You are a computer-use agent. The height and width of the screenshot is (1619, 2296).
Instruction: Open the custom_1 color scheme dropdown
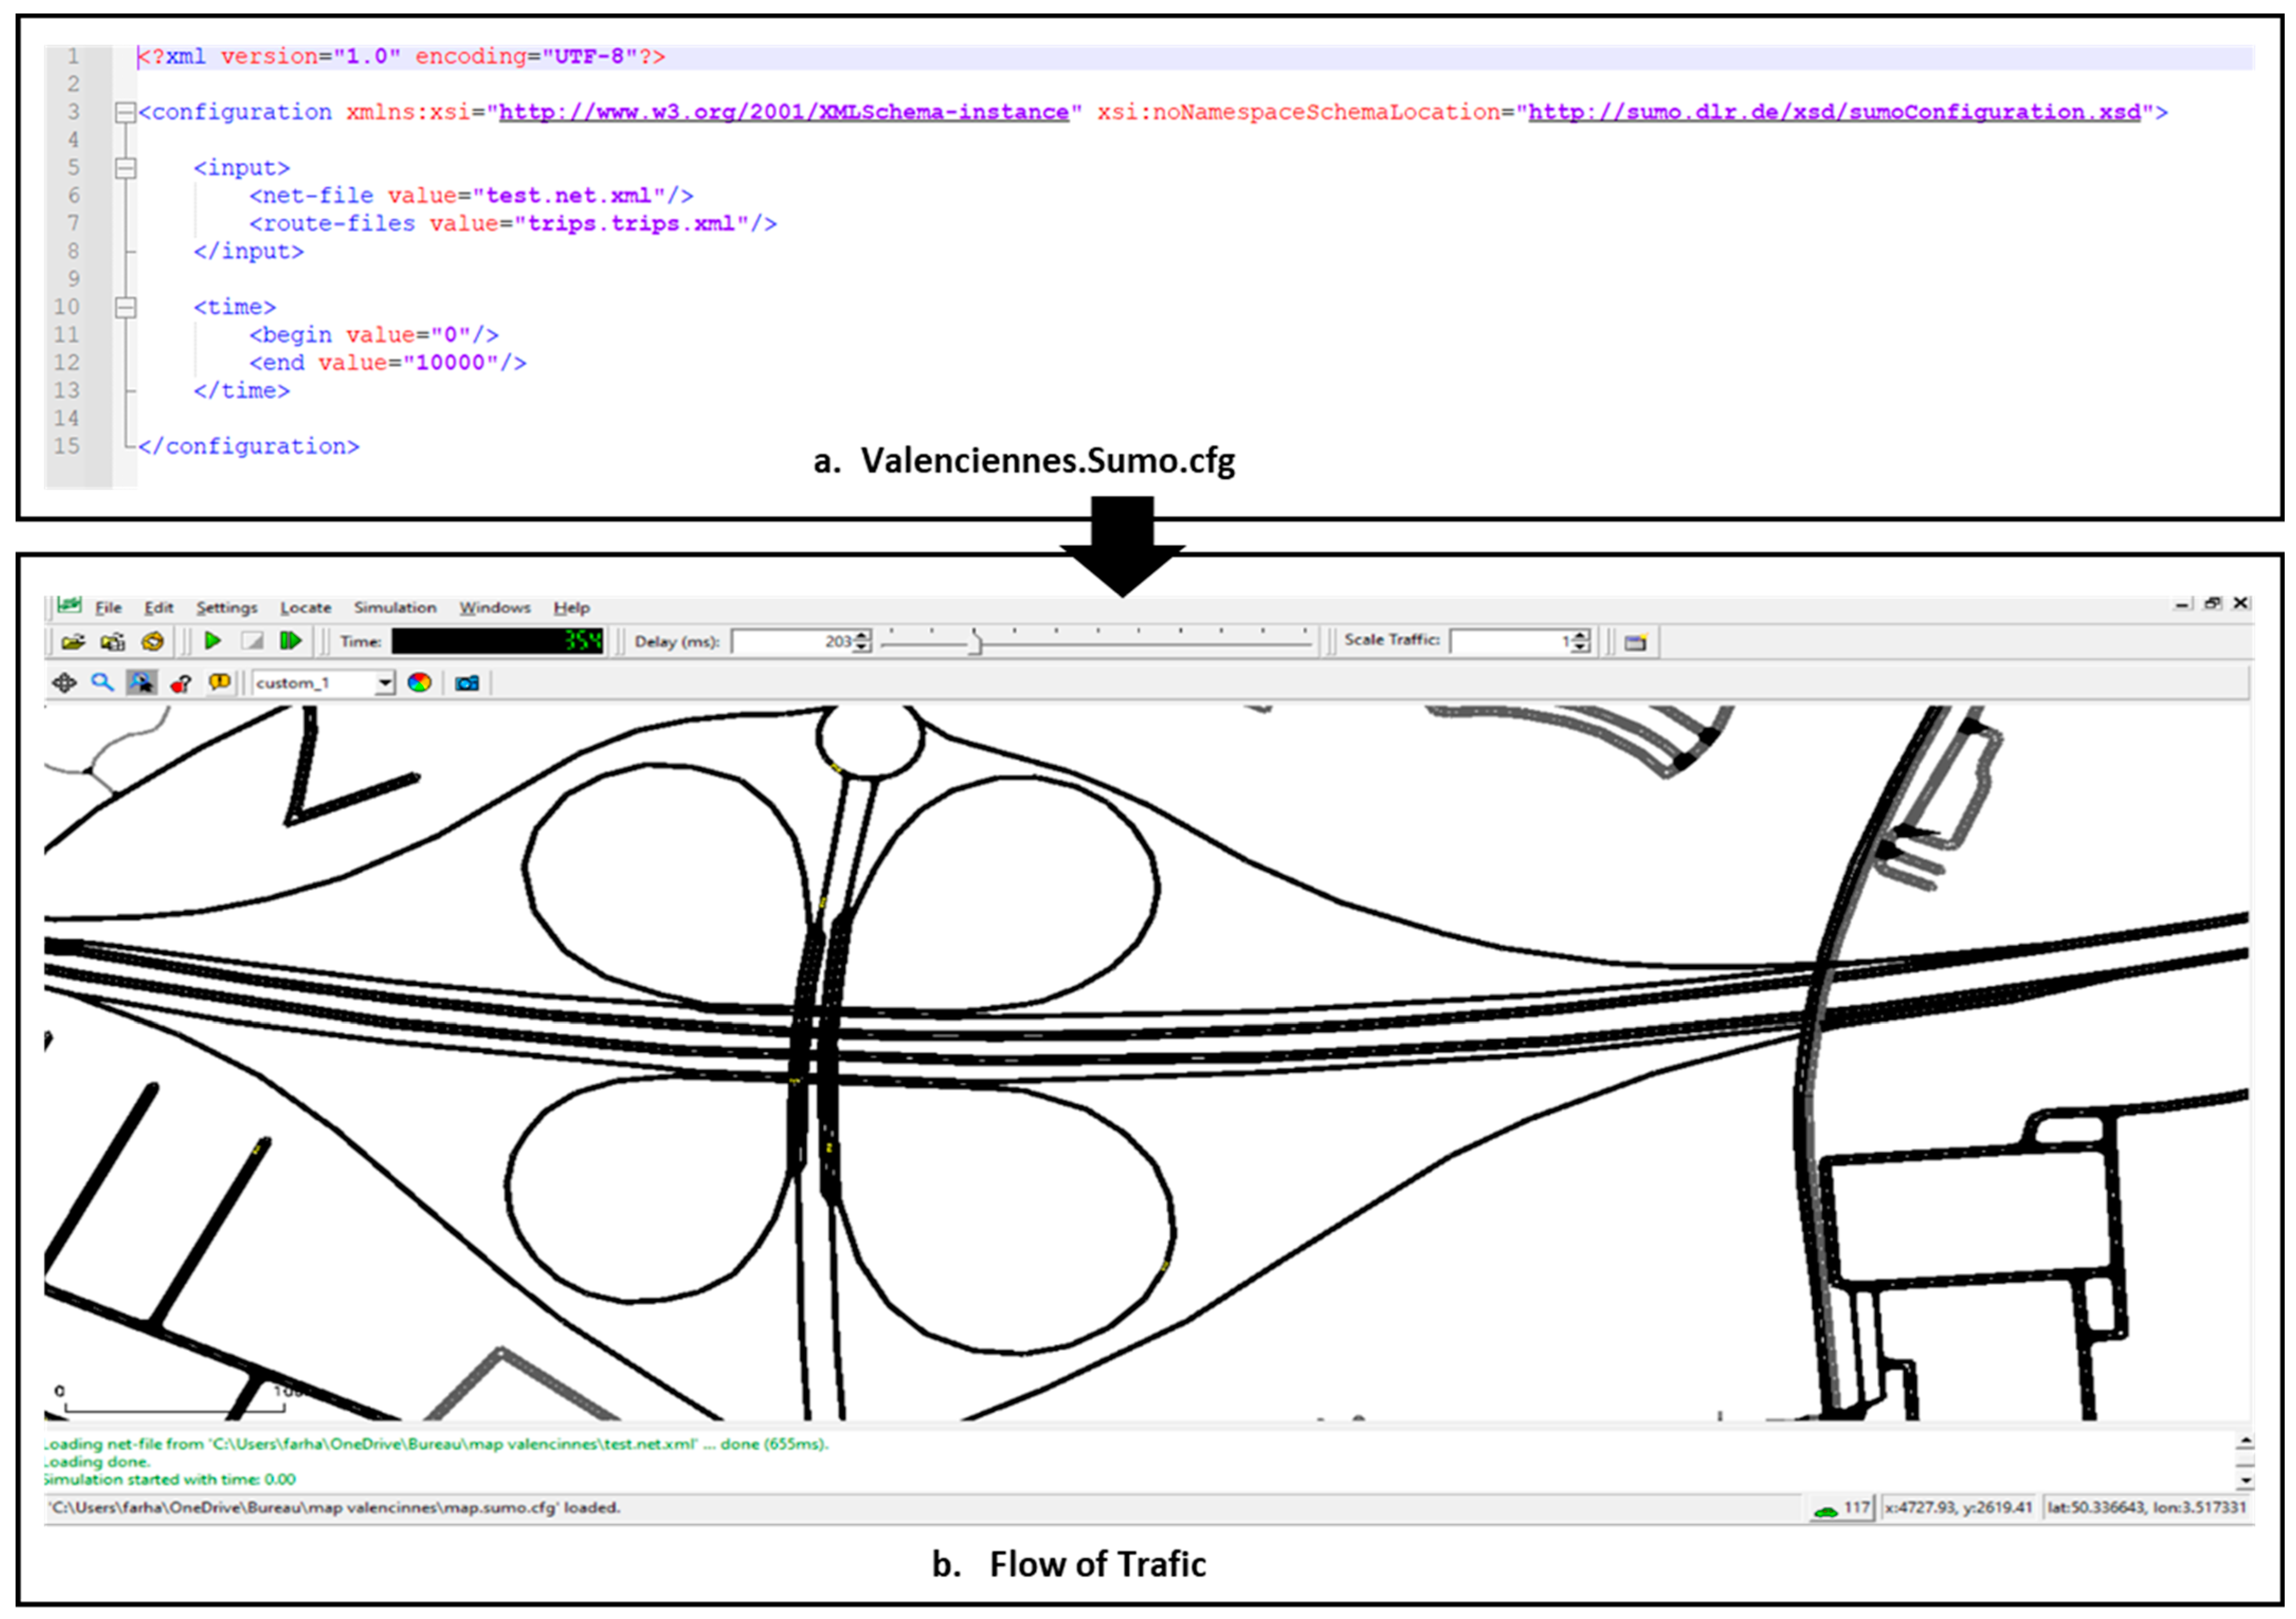[x=384, y=683]
